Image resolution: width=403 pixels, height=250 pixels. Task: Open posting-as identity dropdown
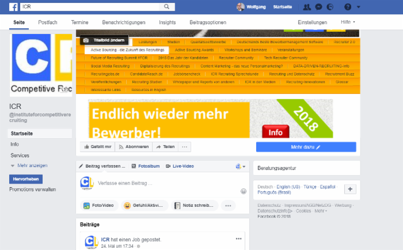coord(241,166)
